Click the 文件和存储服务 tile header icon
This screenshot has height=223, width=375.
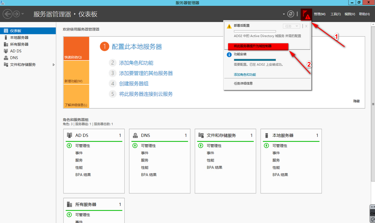tap(201, 135)
